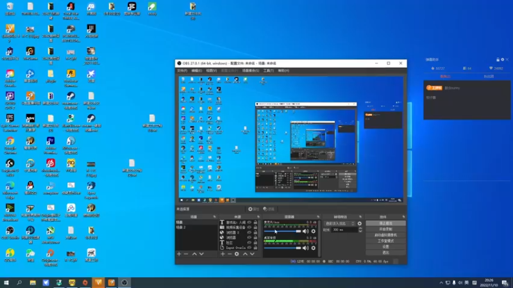Viewport: 513px width, 288px height.
Task: Open source Properties gear in OBS toolbar
Action: click(253, 209)
